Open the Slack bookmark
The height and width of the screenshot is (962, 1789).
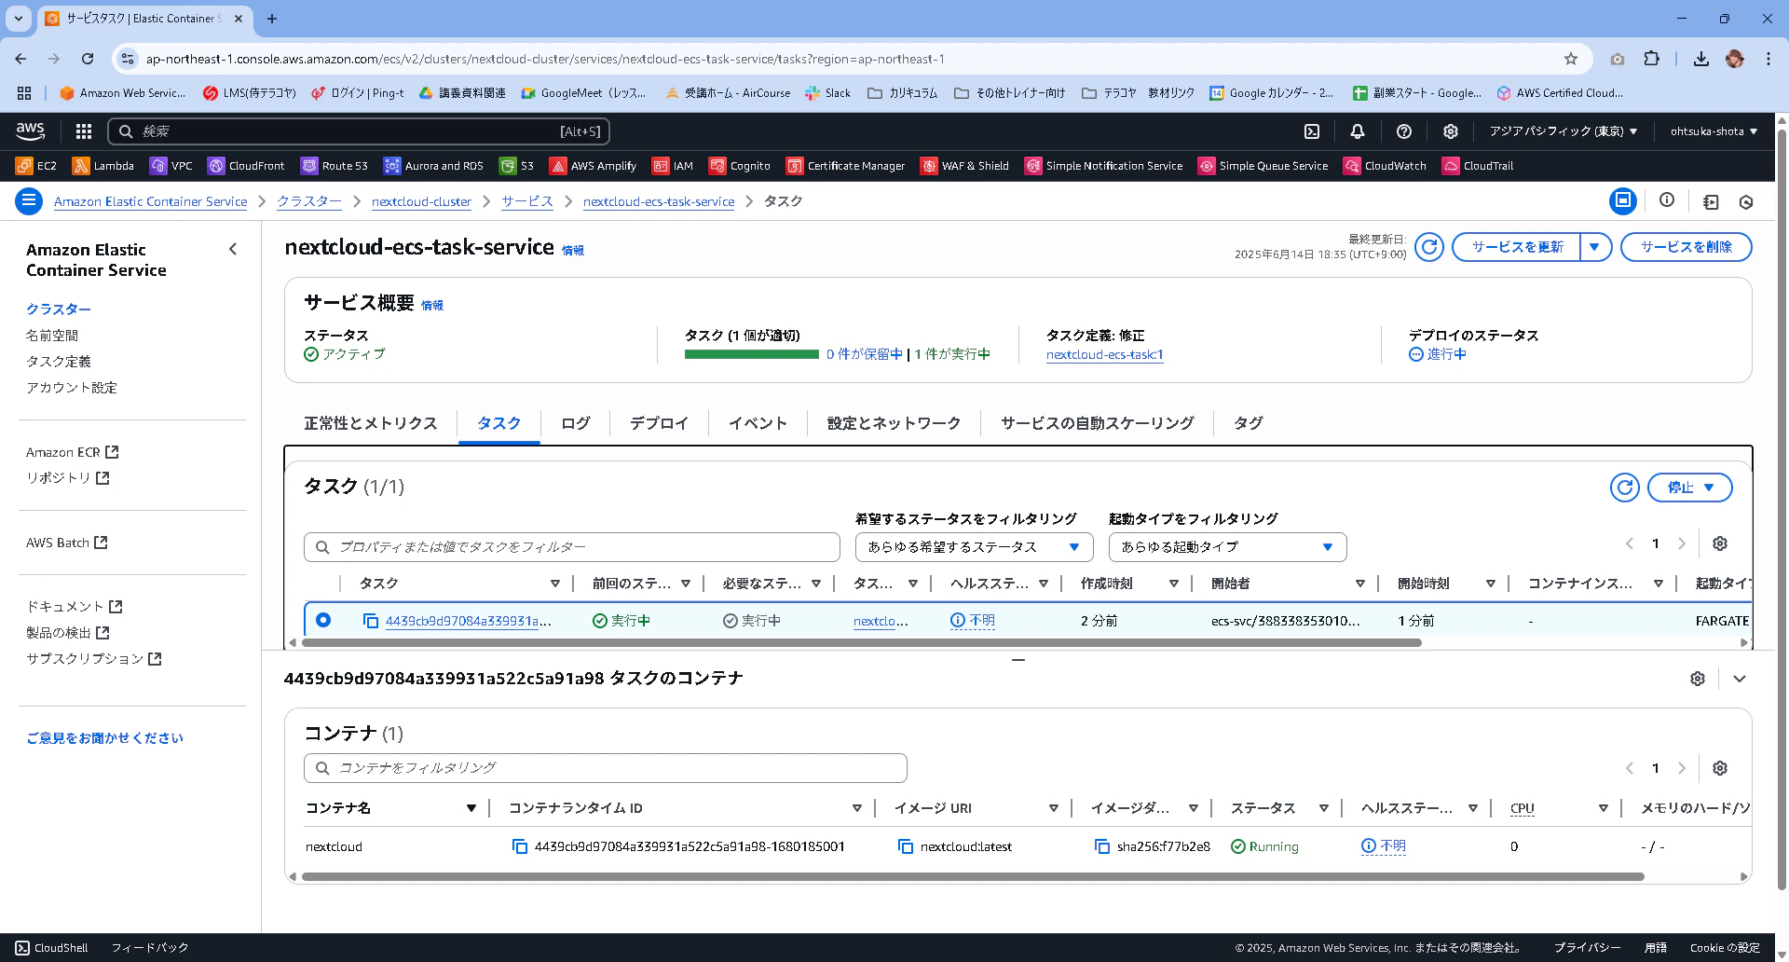point(827,93)
